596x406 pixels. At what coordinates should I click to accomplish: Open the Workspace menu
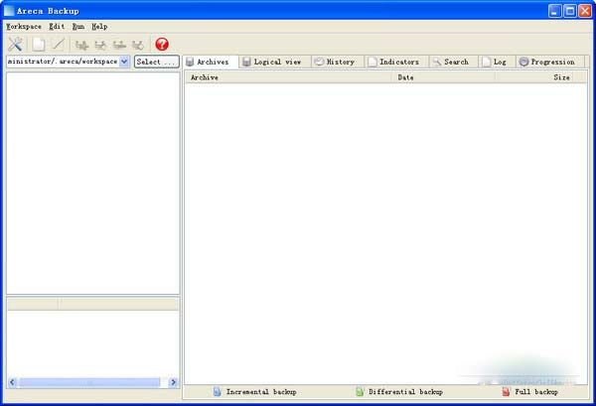[x=24, y=27]
